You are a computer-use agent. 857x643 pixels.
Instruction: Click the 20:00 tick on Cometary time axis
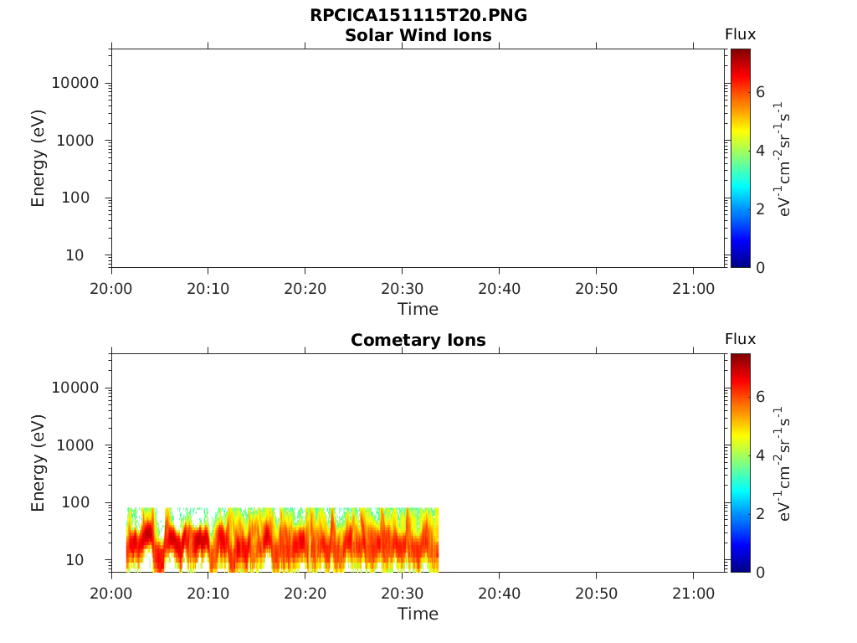point(111,594)
